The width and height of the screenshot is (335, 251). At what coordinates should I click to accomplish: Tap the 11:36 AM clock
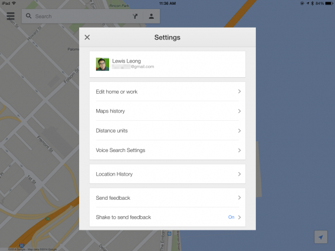(167, 3)
